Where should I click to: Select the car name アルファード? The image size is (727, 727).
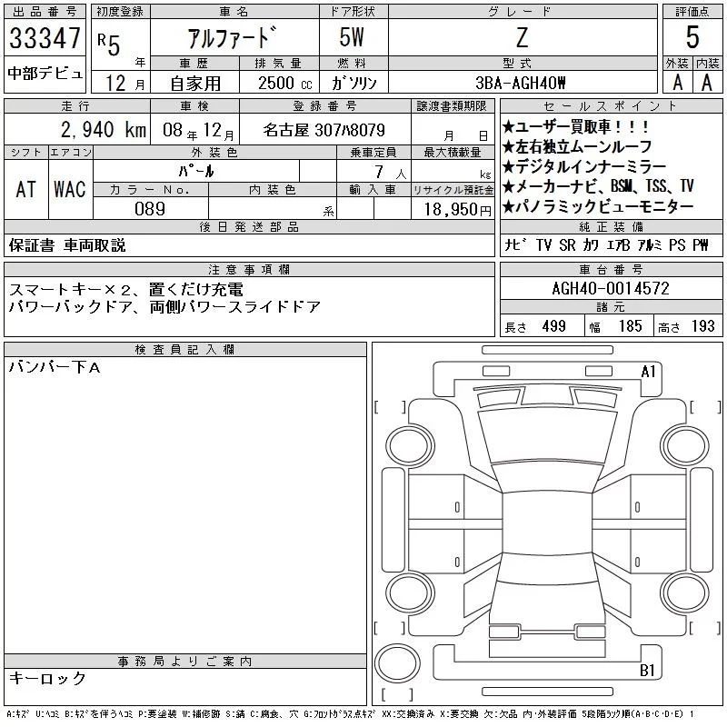(233, 38)
